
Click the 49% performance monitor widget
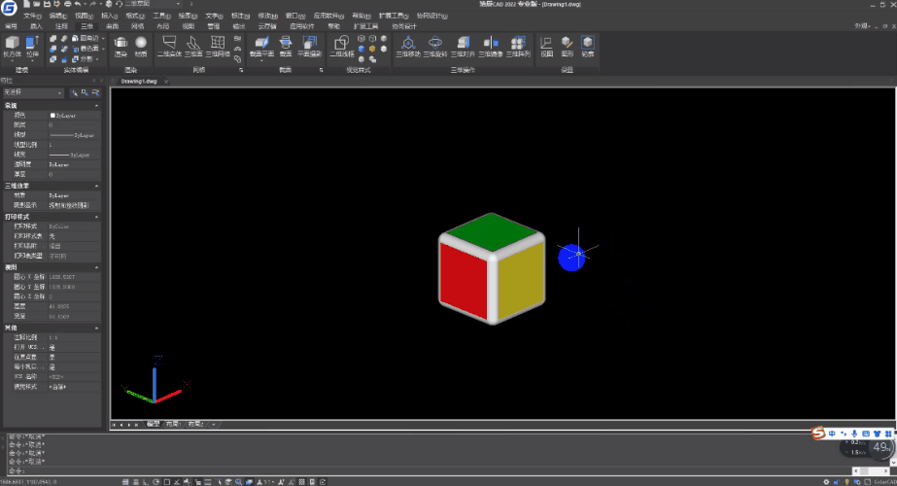tap(881, 447)
